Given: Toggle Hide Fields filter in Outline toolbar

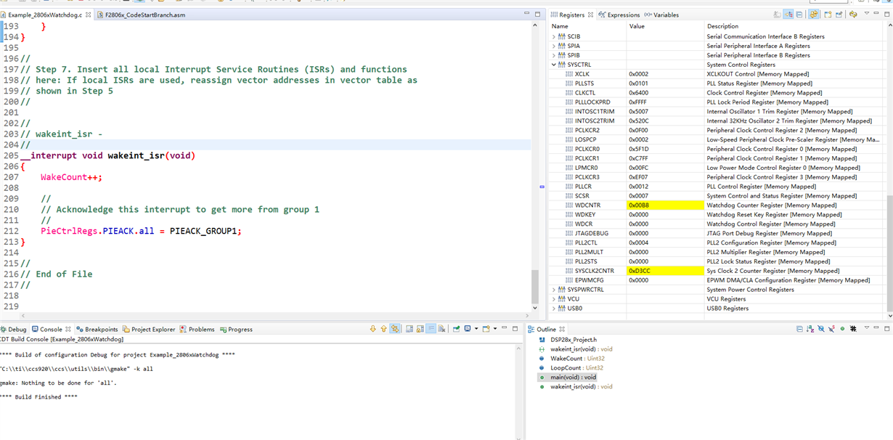Looking at the screenshot, I should (820, 329).
